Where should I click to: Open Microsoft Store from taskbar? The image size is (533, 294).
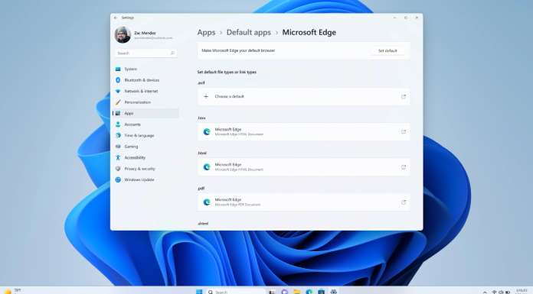coord(321,292)
